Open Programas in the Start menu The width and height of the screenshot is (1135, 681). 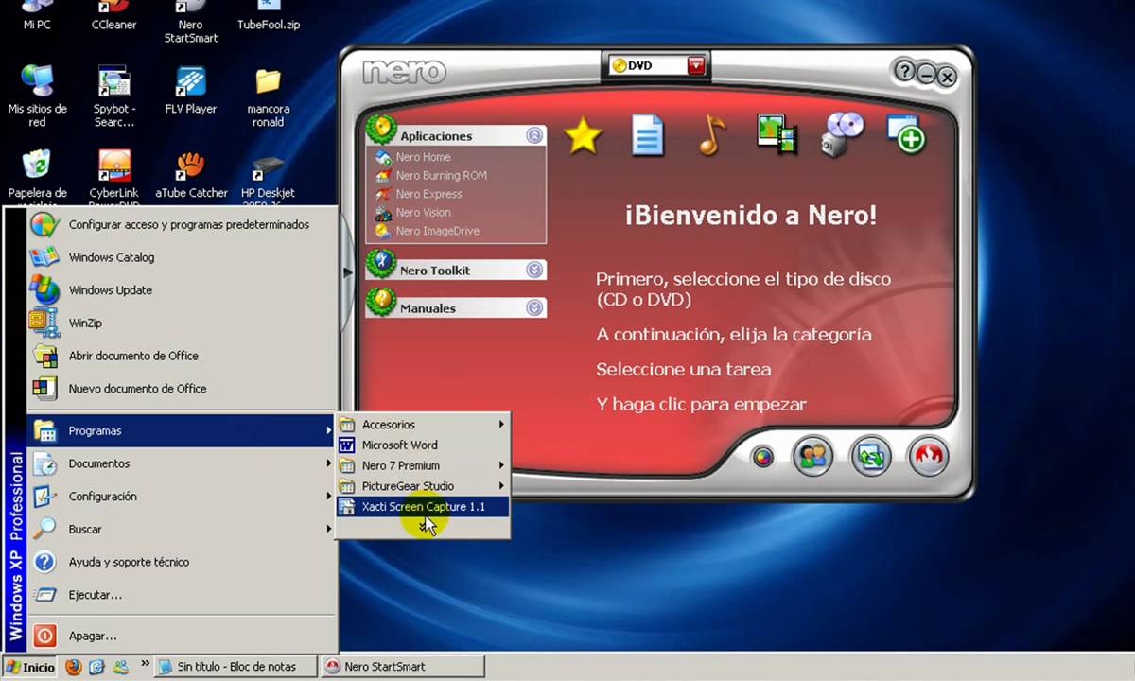(182, 430)
